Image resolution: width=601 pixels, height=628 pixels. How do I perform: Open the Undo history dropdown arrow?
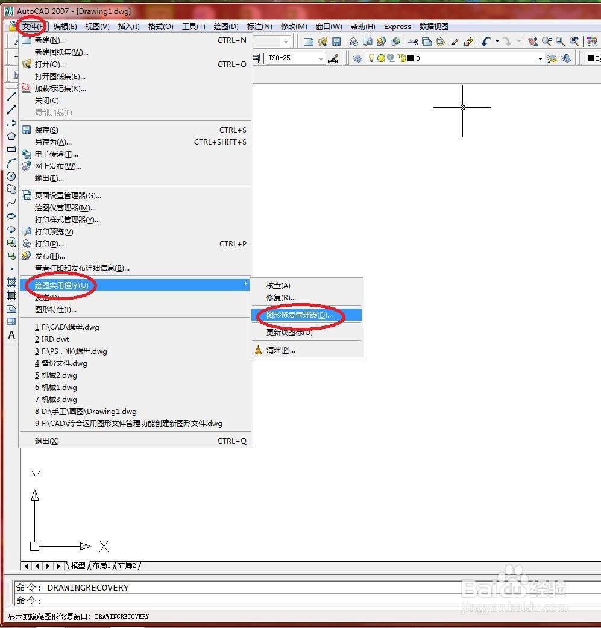[x=497, y=41]
